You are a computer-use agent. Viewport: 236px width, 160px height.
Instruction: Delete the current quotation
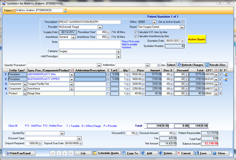coord(167,153)
